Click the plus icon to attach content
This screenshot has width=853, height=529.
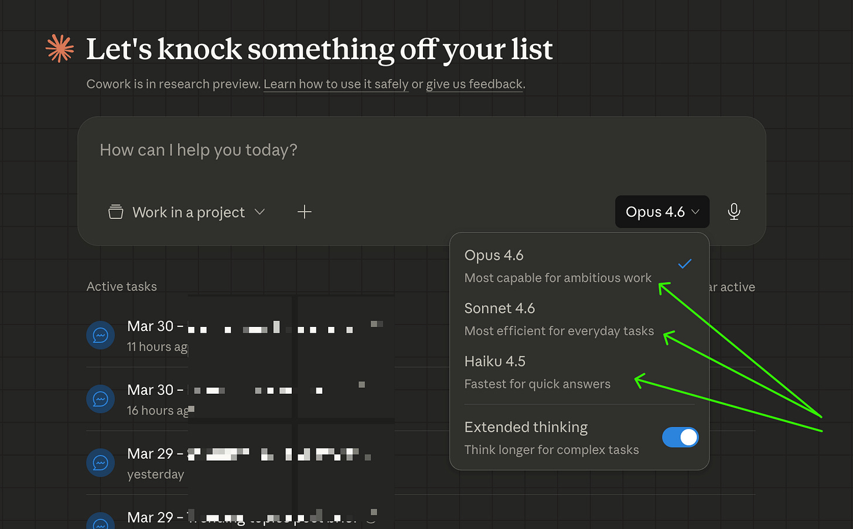304,211
